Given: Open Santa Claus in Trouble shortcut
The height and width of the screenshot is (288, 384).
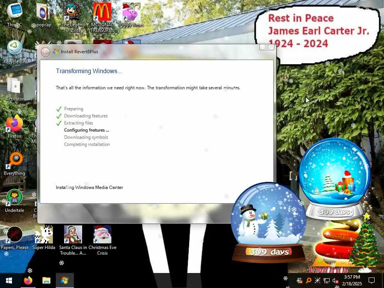Looking at the screenshot, I should click(x=73, y=240).
